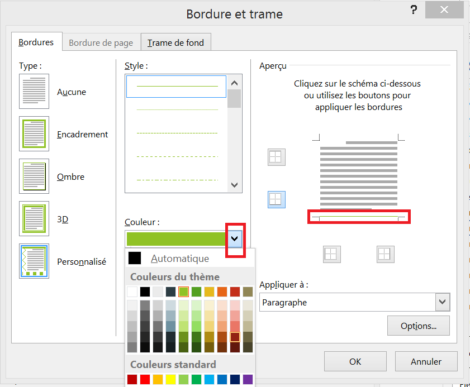Confirm with the OK button
Viewport: 470px width, 387px height.
coord(355,361)
